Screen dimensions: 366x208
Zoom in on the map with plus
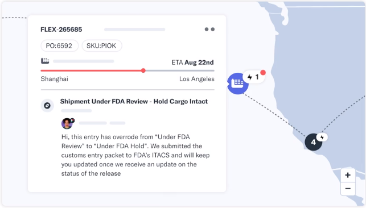point(348,175)
